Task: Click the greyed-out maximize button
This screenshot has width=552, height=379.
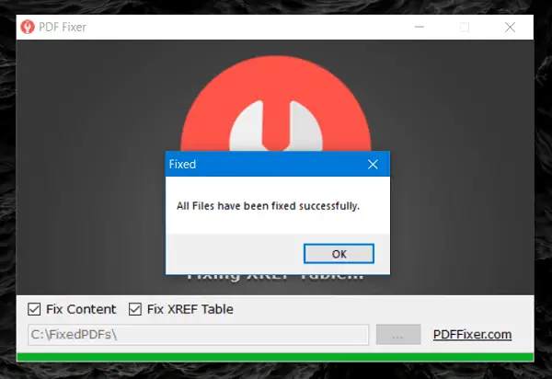Action: tap(465, 27)
